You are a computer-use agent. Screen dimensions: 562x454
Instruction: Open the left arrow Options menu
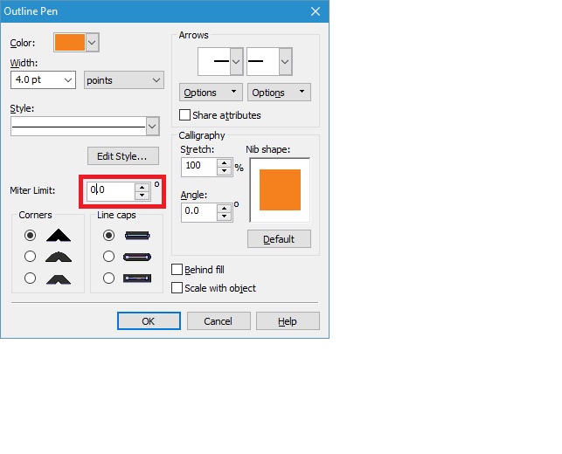point(211,93)
